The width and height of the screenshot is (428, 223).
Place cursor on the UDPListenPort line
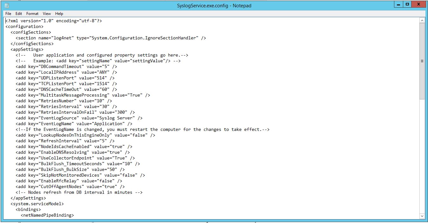click(x=64, y=78)
